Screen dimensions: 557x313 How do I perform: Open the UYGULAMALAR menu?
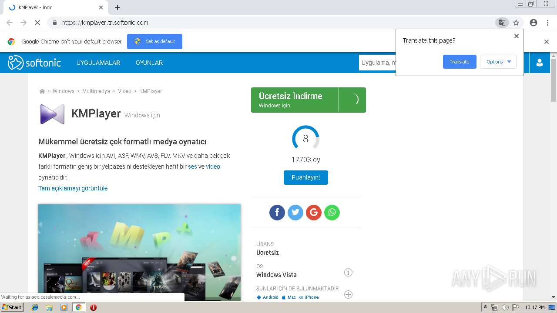coord(98,63)
